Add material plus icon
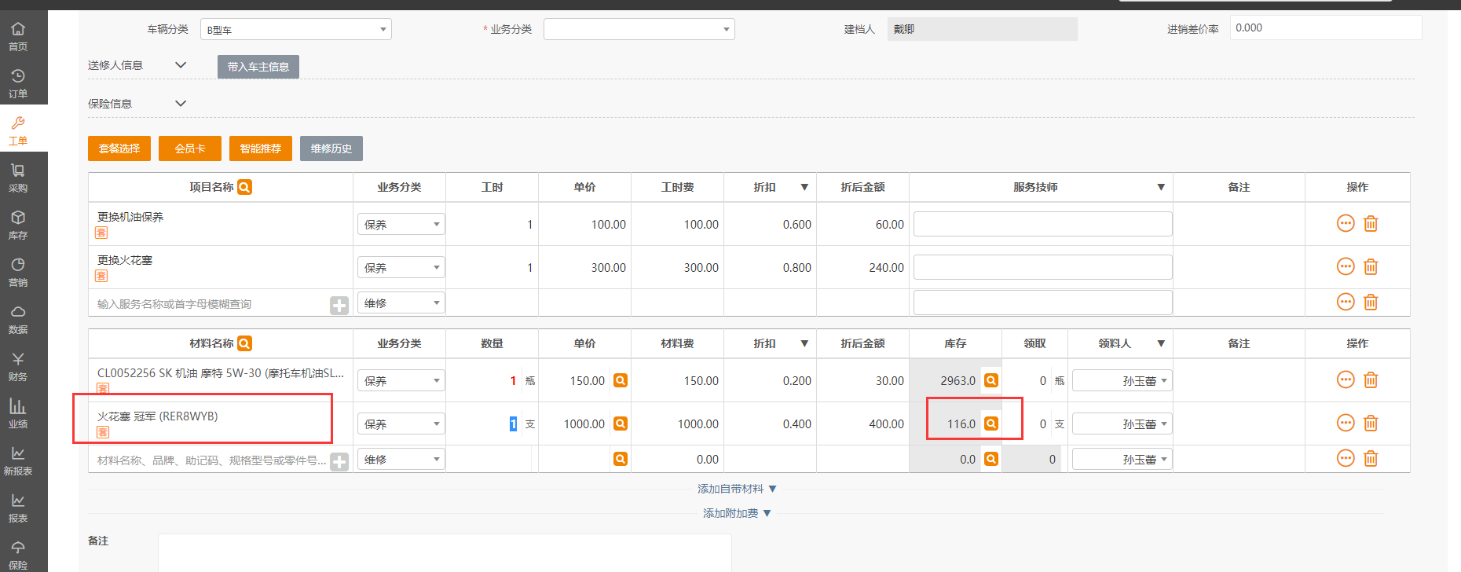The height and width of the screenshot is (572, 1461). [x=339, y=462]
